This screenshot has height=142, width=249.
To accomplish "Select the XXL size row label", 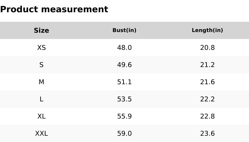I will (41, 133).
